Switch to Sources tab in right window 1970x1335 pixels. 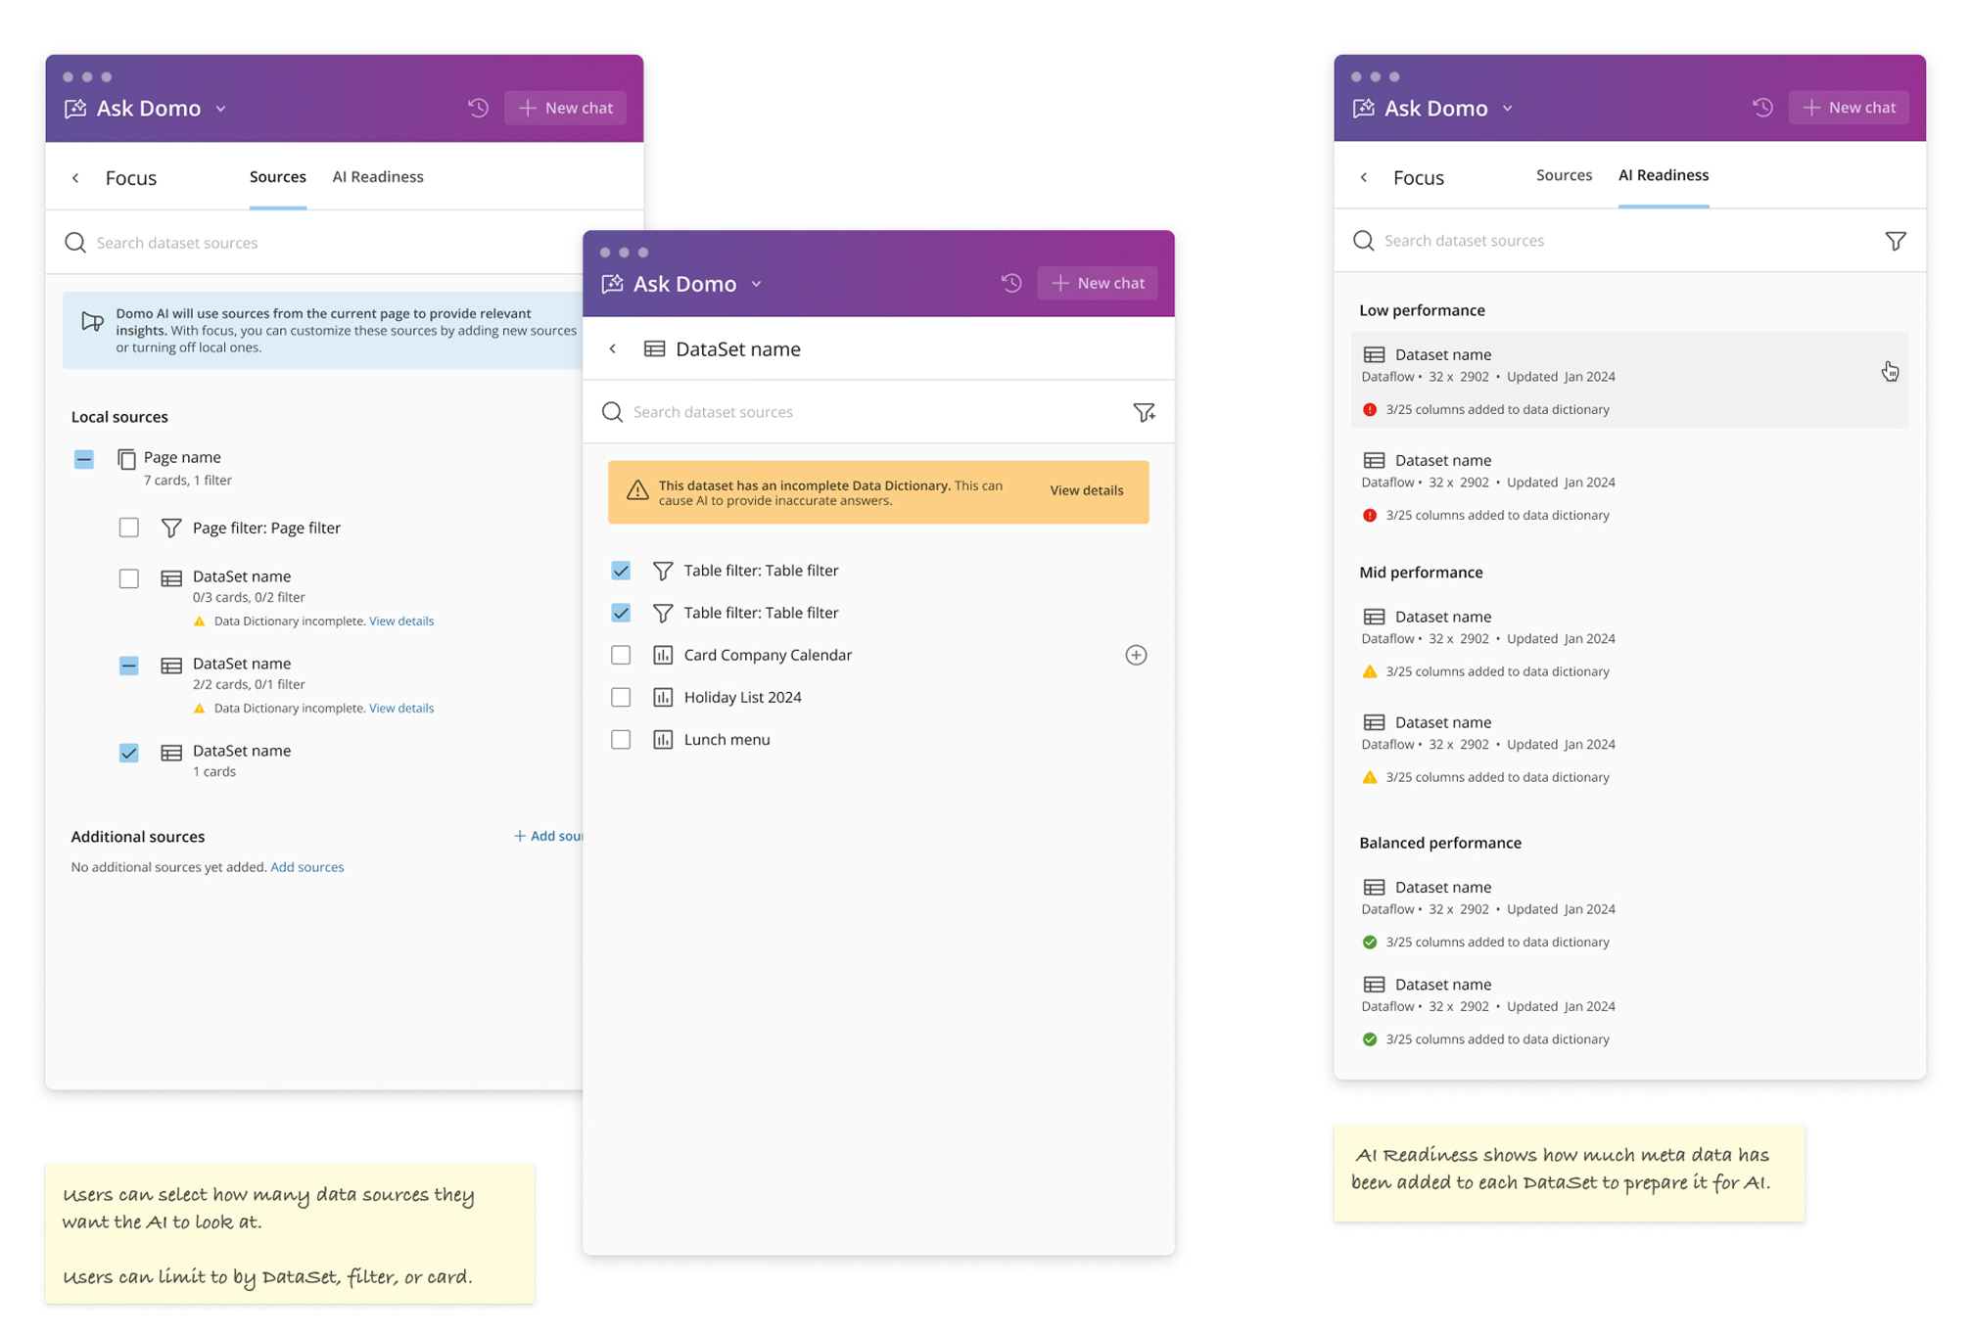pyautogui.click(x=1564, y=175)
